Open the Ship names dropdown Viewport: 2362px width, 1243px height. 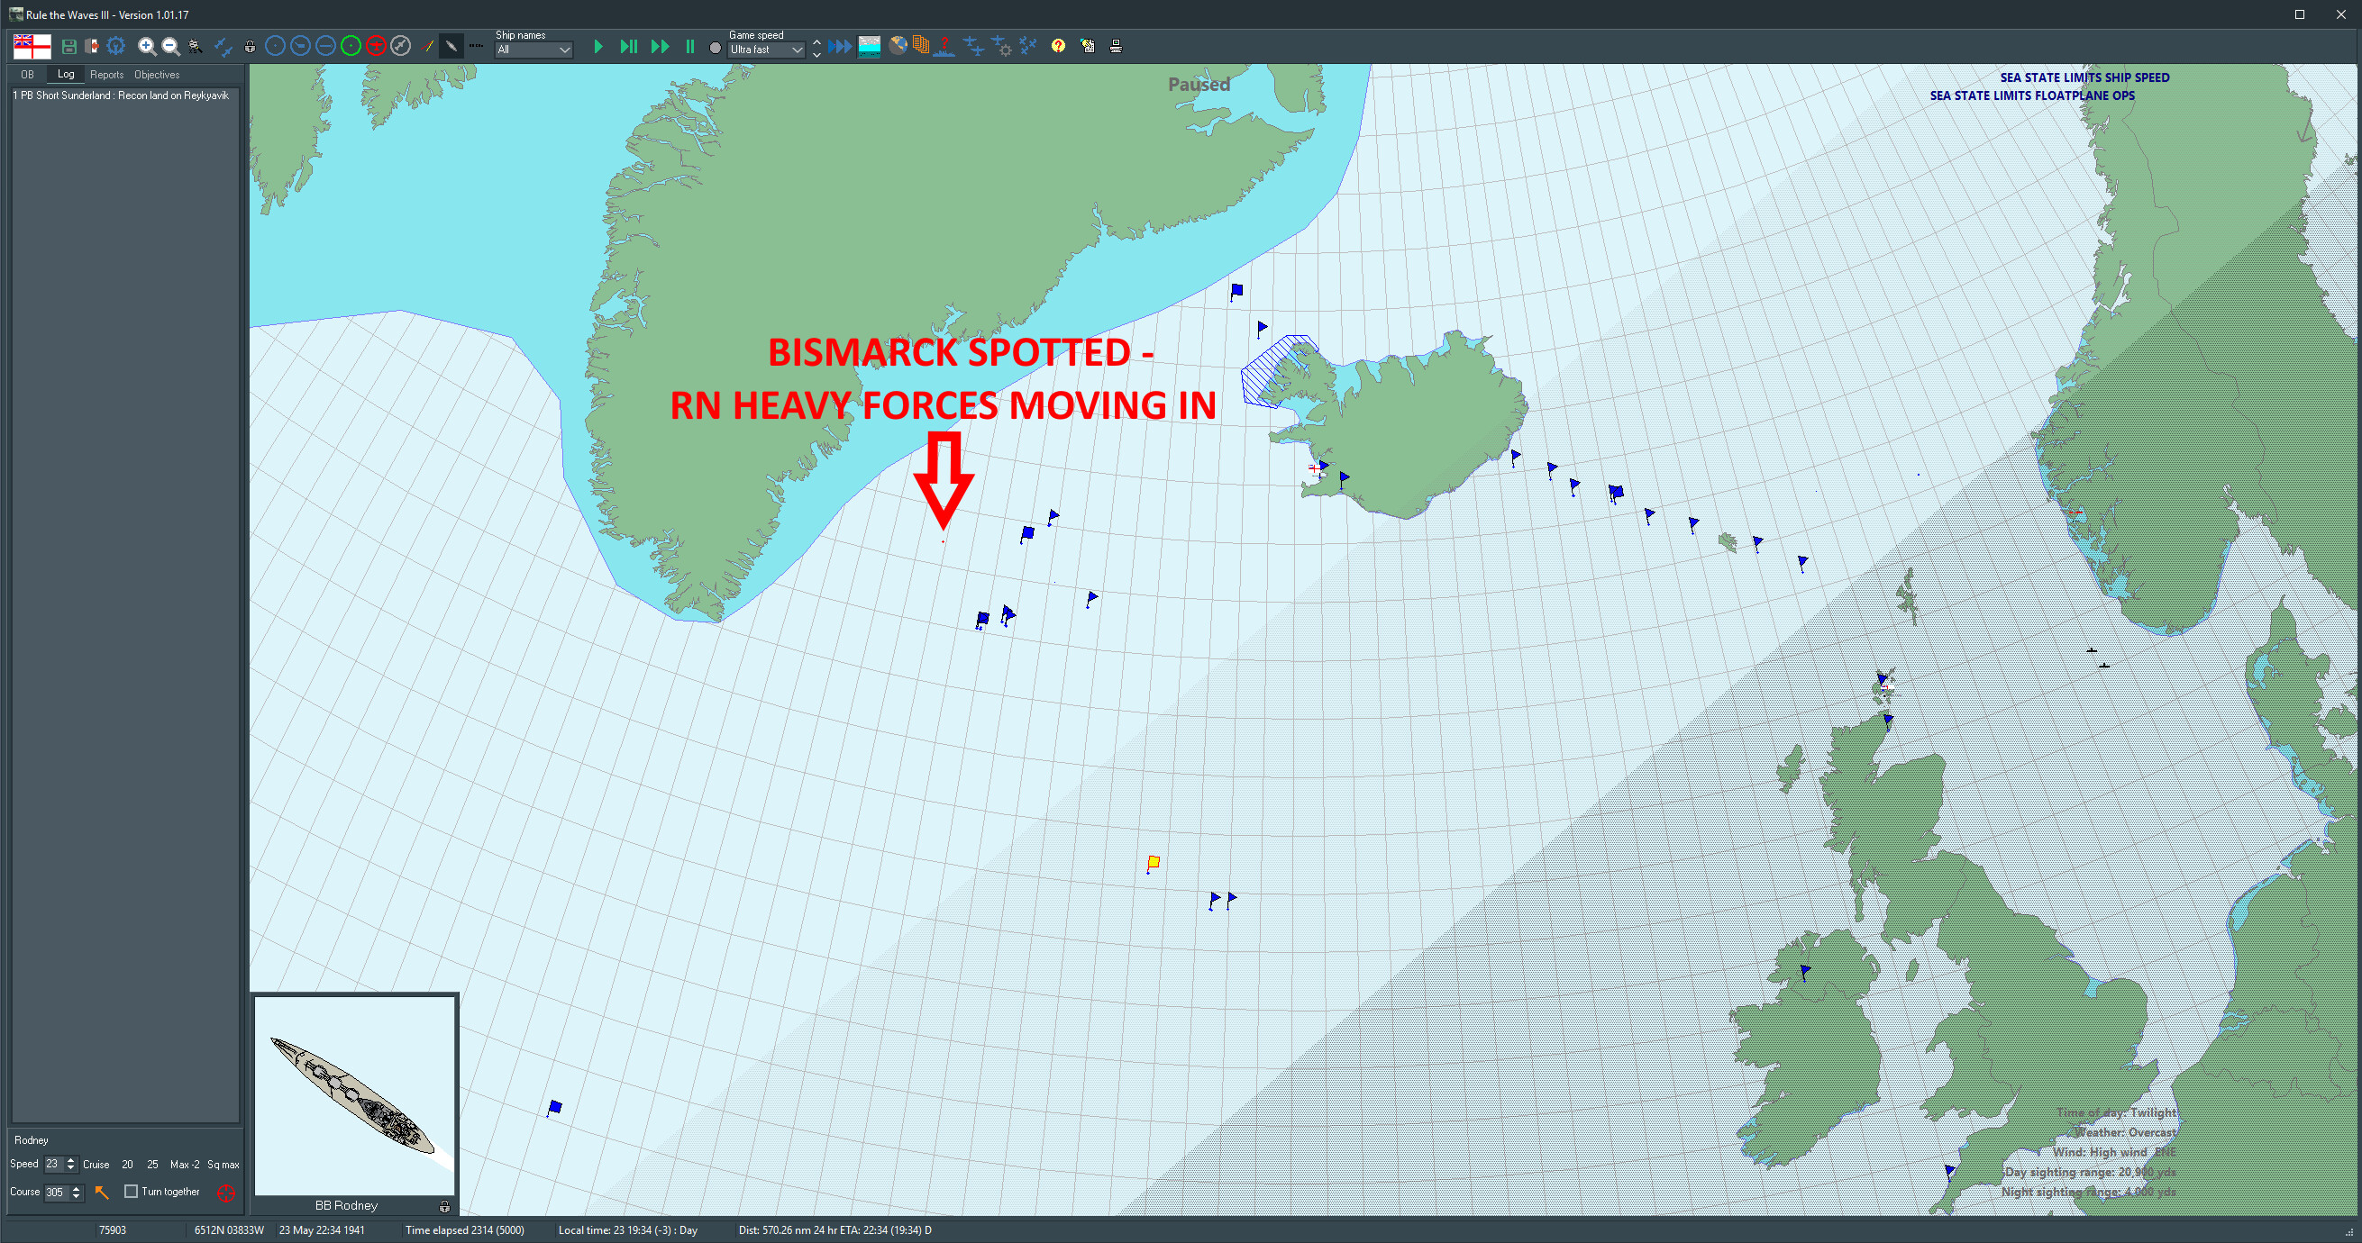click(534, 50)
